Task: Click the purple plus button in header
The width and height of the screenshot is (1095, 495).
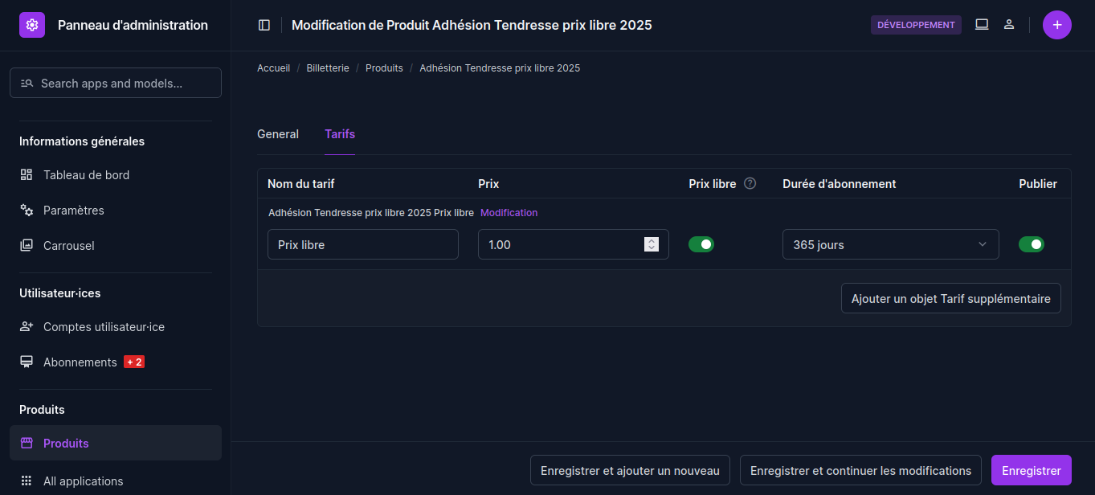Action: 1056,25
